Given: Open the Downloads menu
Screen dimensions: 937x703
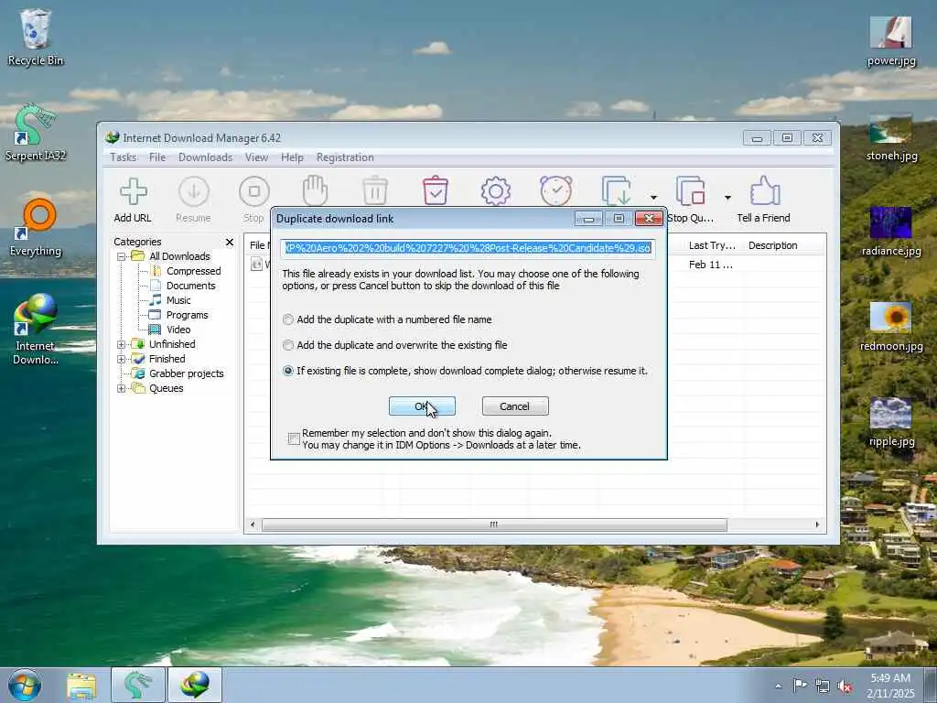Looking at the screenshot, I should point(206,157).
